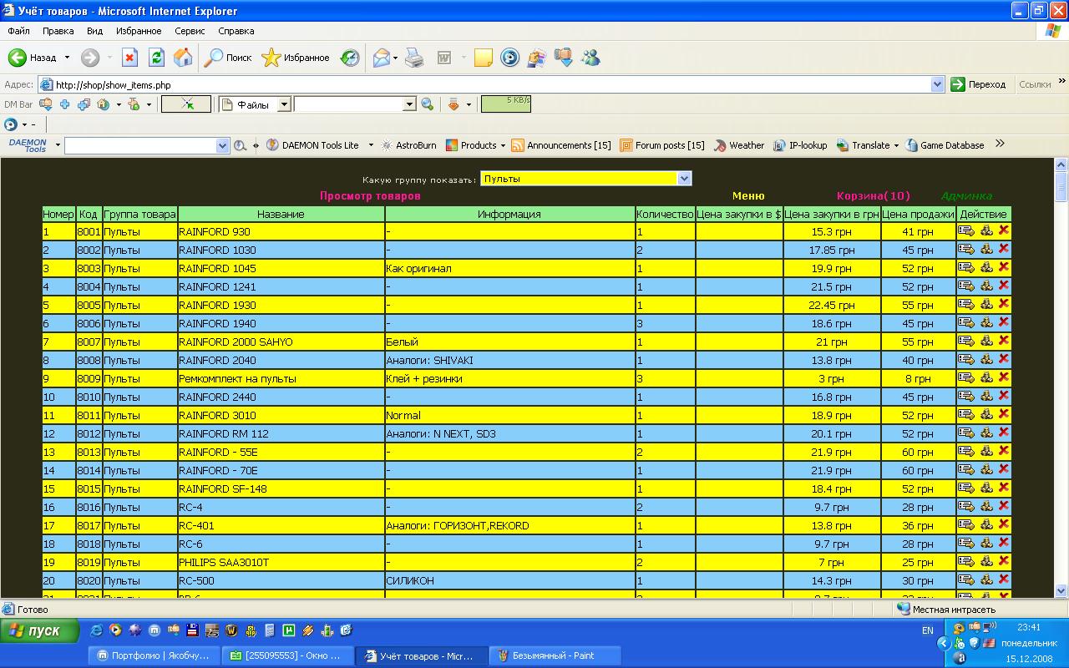The width and height of the screenshot is (1069, 668).
Task: Delete the PHILIPS SAA3010T row with red X
Action: (1004, 561)
